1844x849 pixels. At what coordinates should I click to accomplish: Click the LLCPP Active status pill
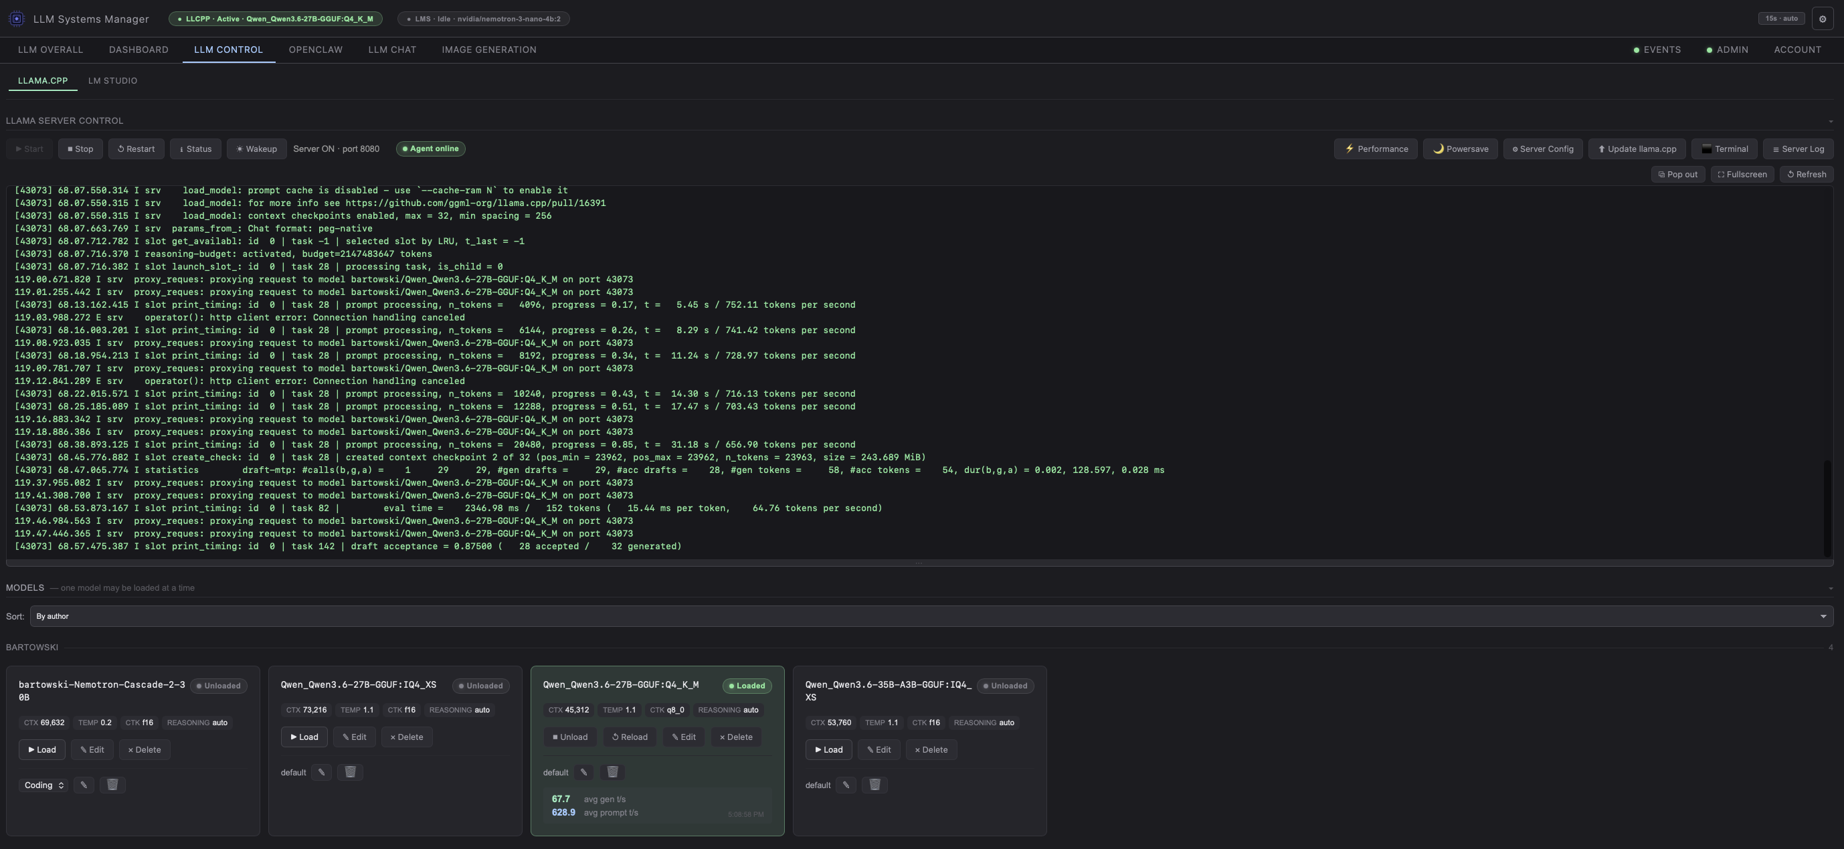(x=276, y=19)
